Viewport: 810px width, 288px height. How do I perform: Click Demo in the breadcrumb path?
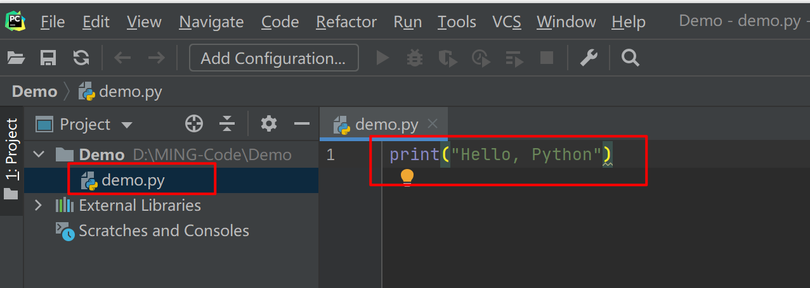point(34,92)
